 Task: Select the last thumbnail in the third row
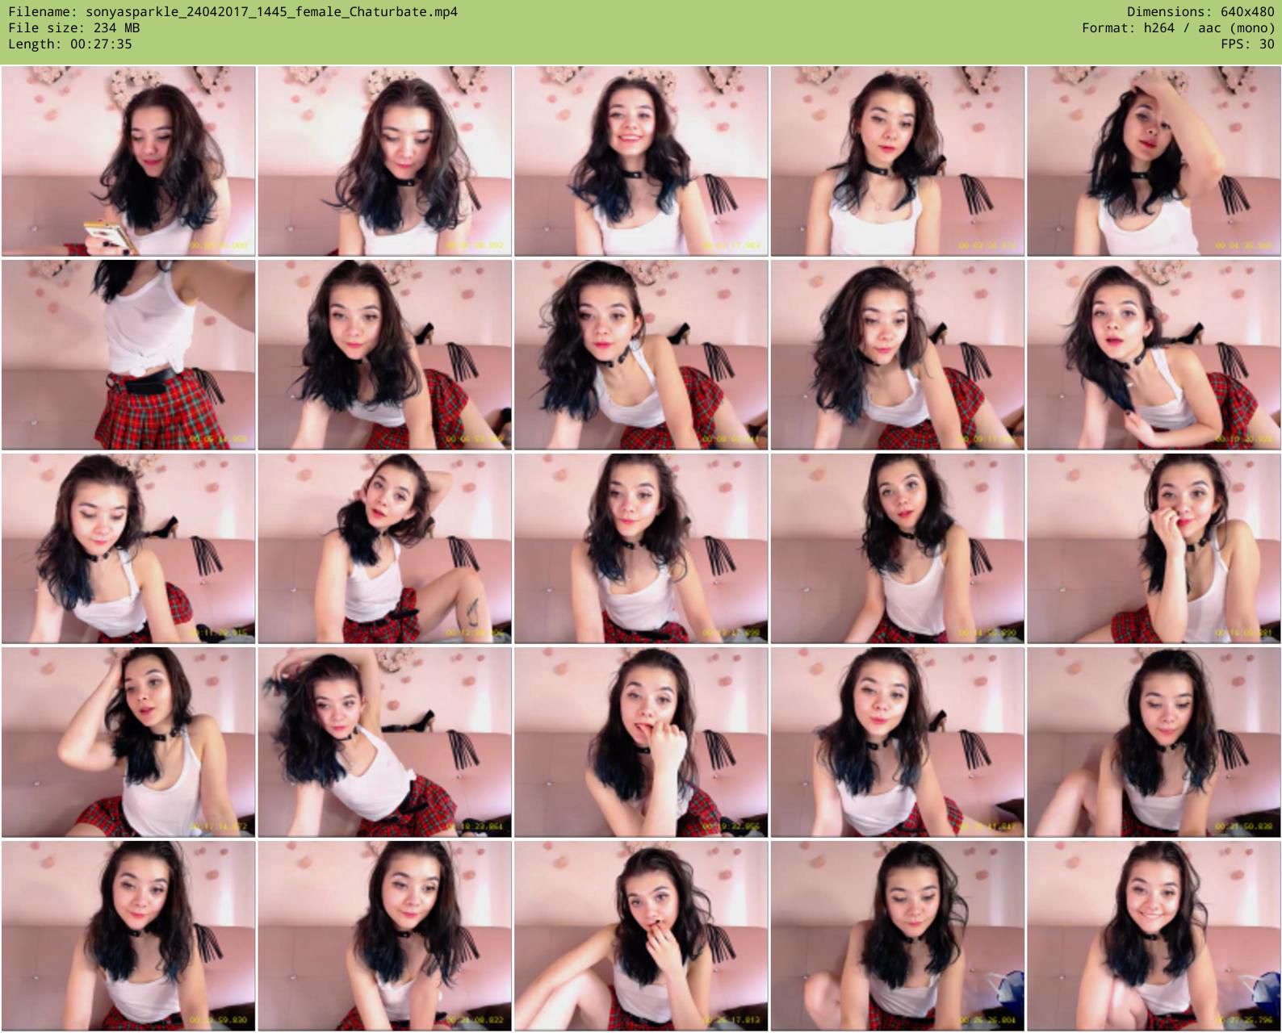coord(1154,549)
